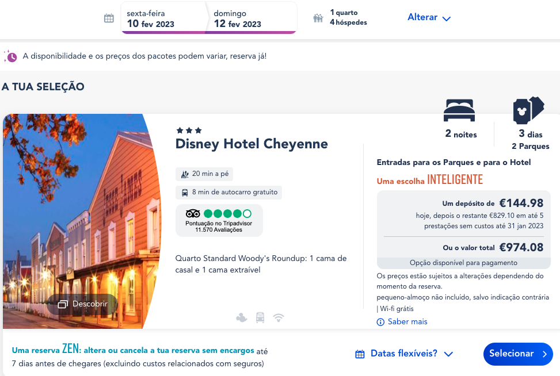
Task: Click the Tripadvisor rating badge
Action: (x=219, y=220)
